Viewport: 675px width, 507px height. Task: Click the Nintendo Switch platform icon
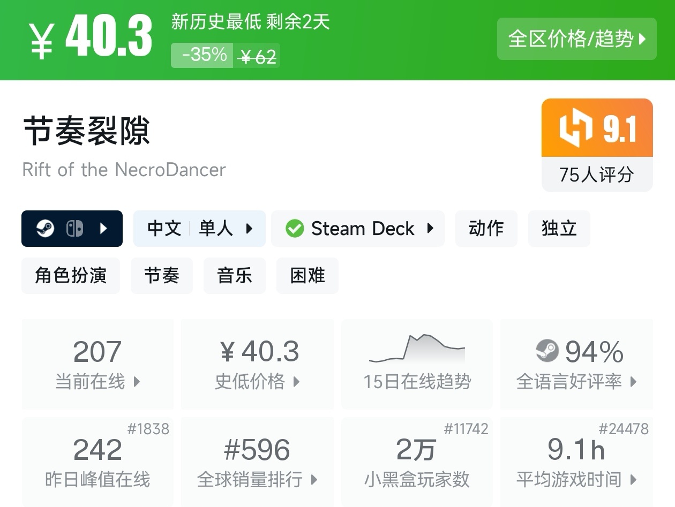[74, 229]
